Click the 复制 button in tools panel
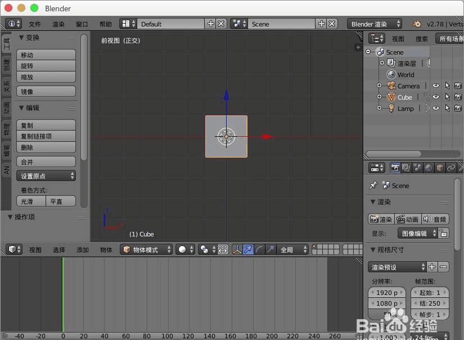Image resolution: width=464 pixels, height=340 pixels. point(46,125)
